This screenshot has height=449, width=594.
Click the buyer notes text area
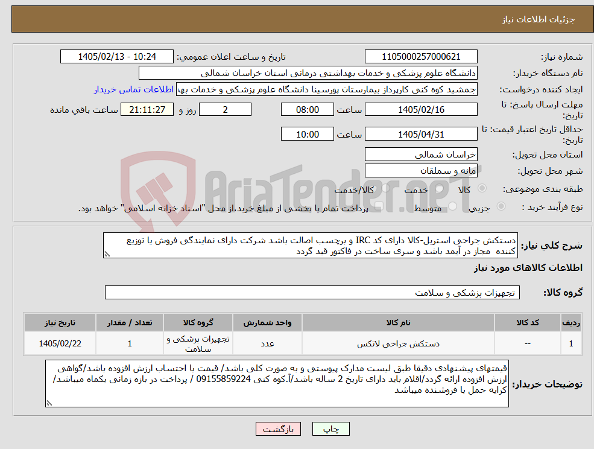[x=277, y=384]
